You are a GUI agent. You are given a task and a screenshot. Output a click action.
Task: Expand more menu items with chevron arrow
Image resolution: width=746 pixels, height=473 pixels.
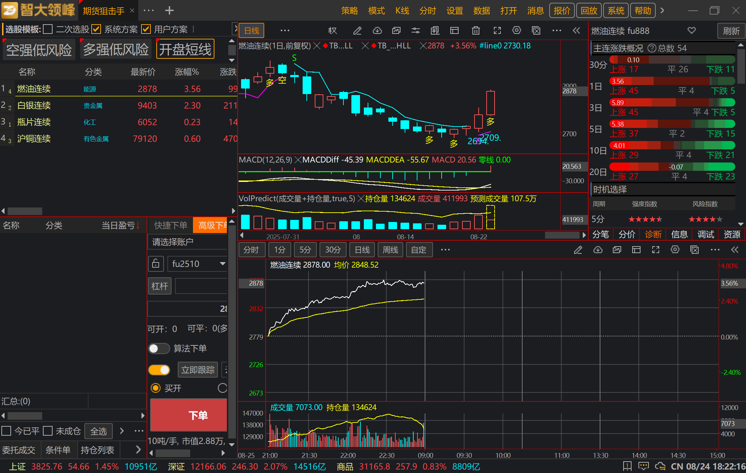(x=662, y=10)
